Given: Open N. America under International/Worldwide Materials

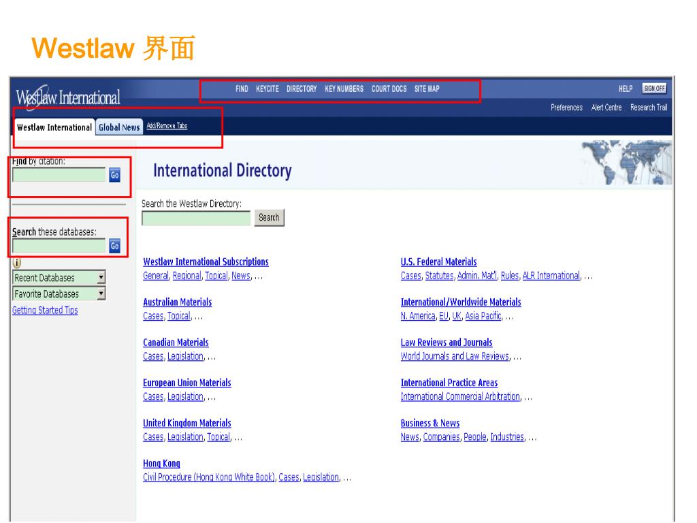Looking at the screenshot, I should click(418, 316).
